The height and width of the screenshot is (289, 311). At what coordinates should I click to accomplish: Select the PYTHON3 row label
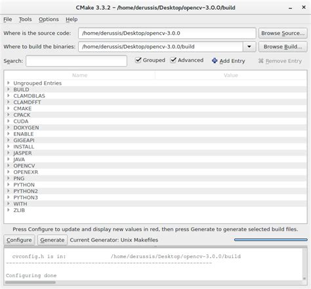pos(26,198)
